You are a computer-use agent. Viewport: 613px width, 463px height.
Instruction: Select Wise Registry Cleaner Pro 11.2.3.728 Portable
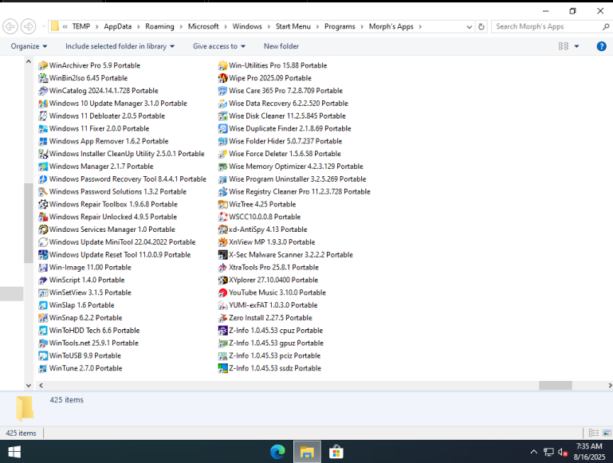[294, 192]
